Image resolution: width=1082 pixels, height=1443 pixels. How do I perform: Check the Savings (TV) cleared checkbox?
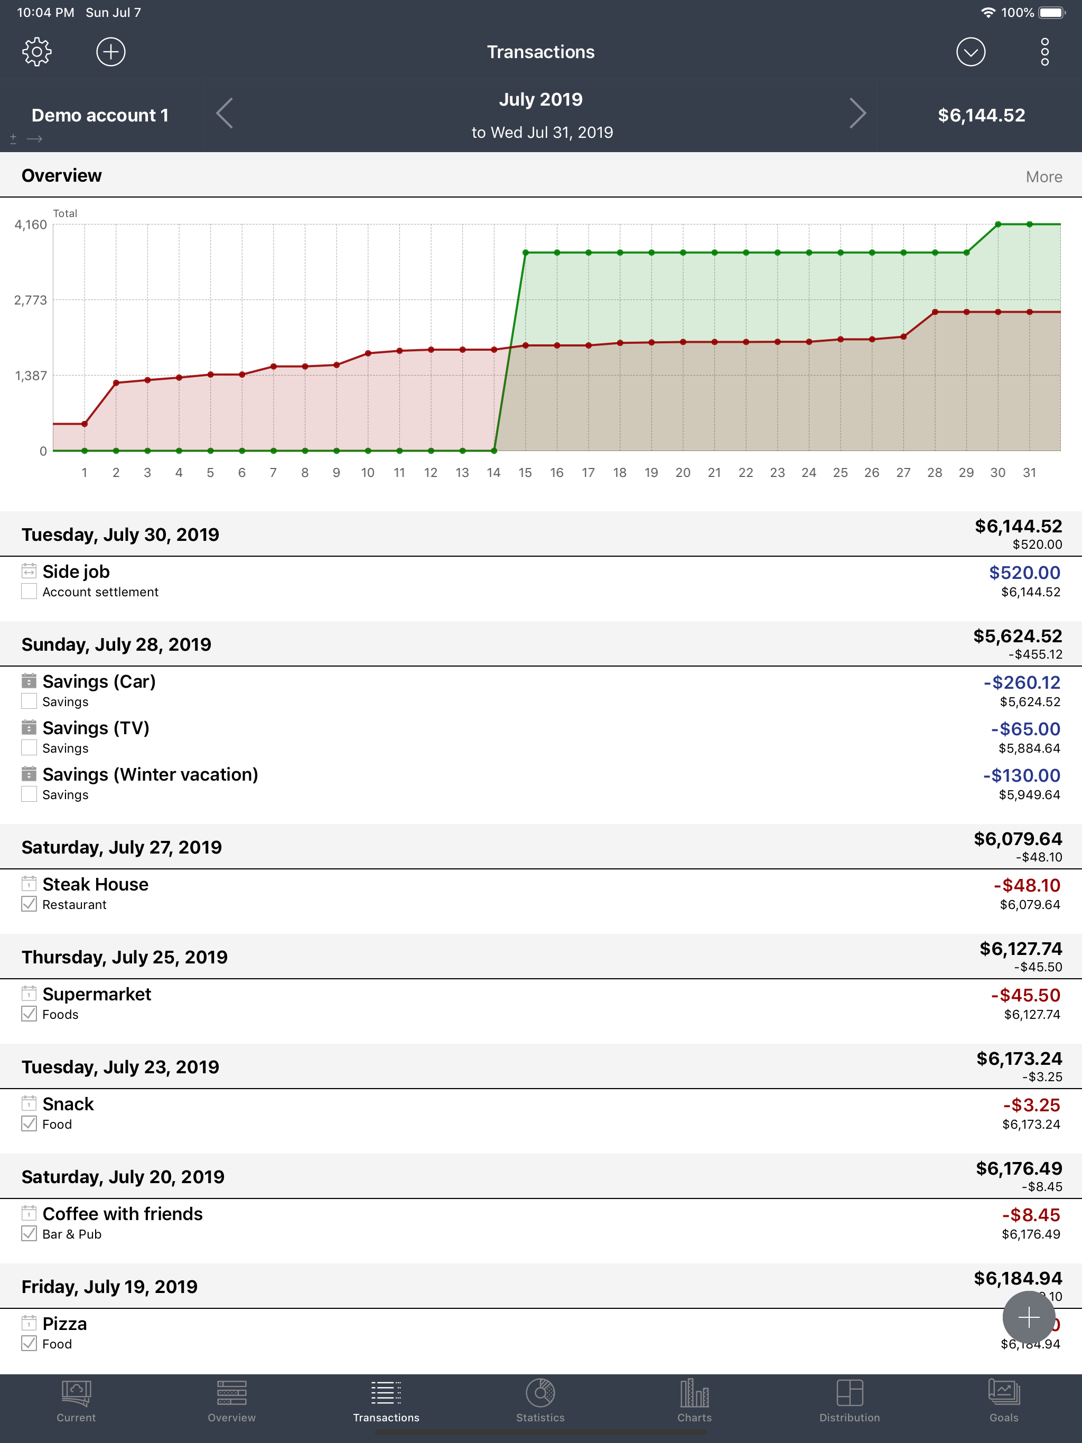coord(29,747)
